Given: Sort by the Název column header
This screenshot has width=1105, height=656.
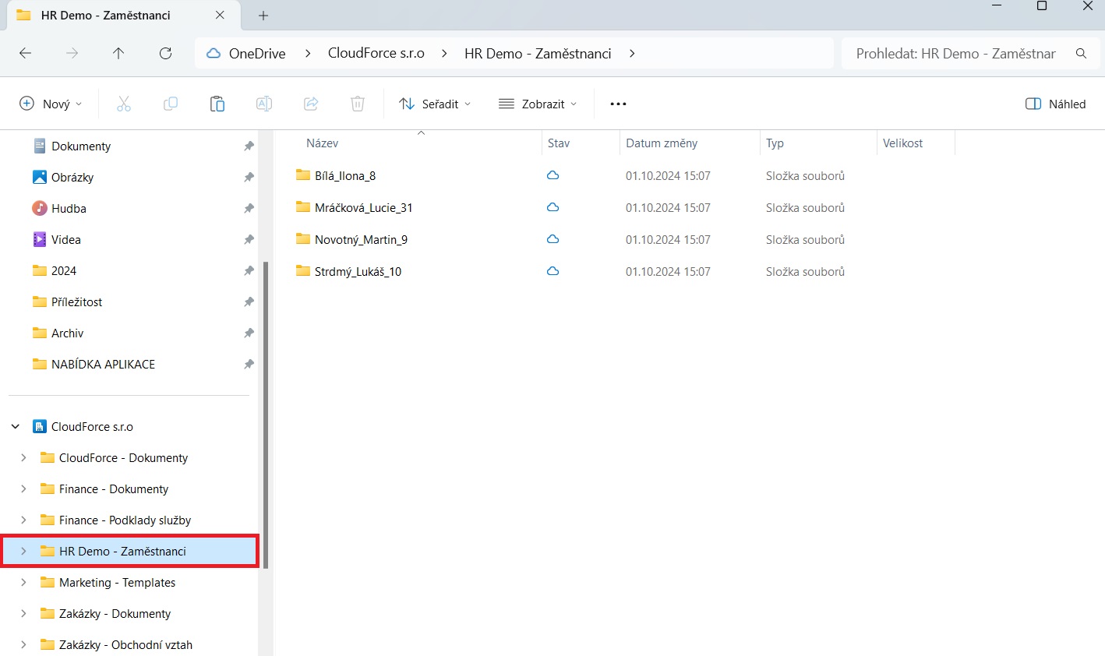Looking at the screenshot, I should tap(322, 143).
